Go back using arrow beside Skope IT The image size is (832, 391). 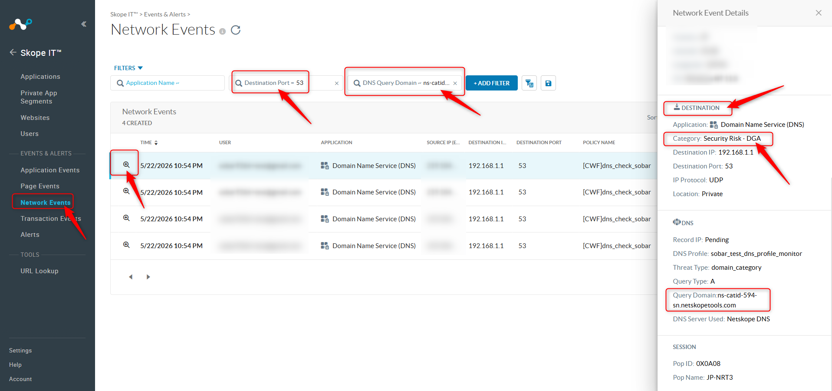click(13, 52)
